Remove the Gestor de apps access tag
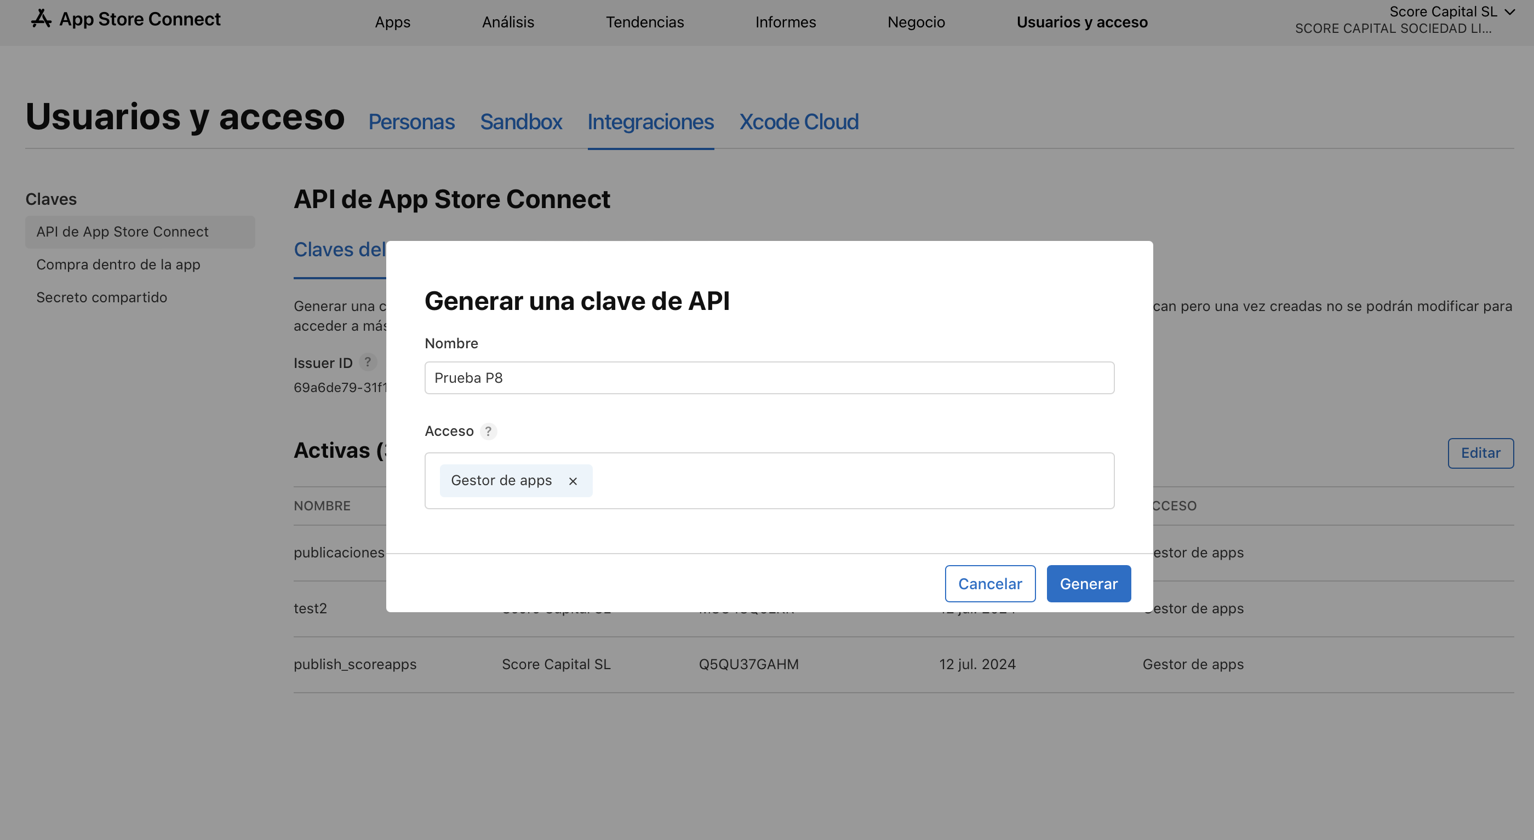The image size is (1534, 840). [573, 481]
